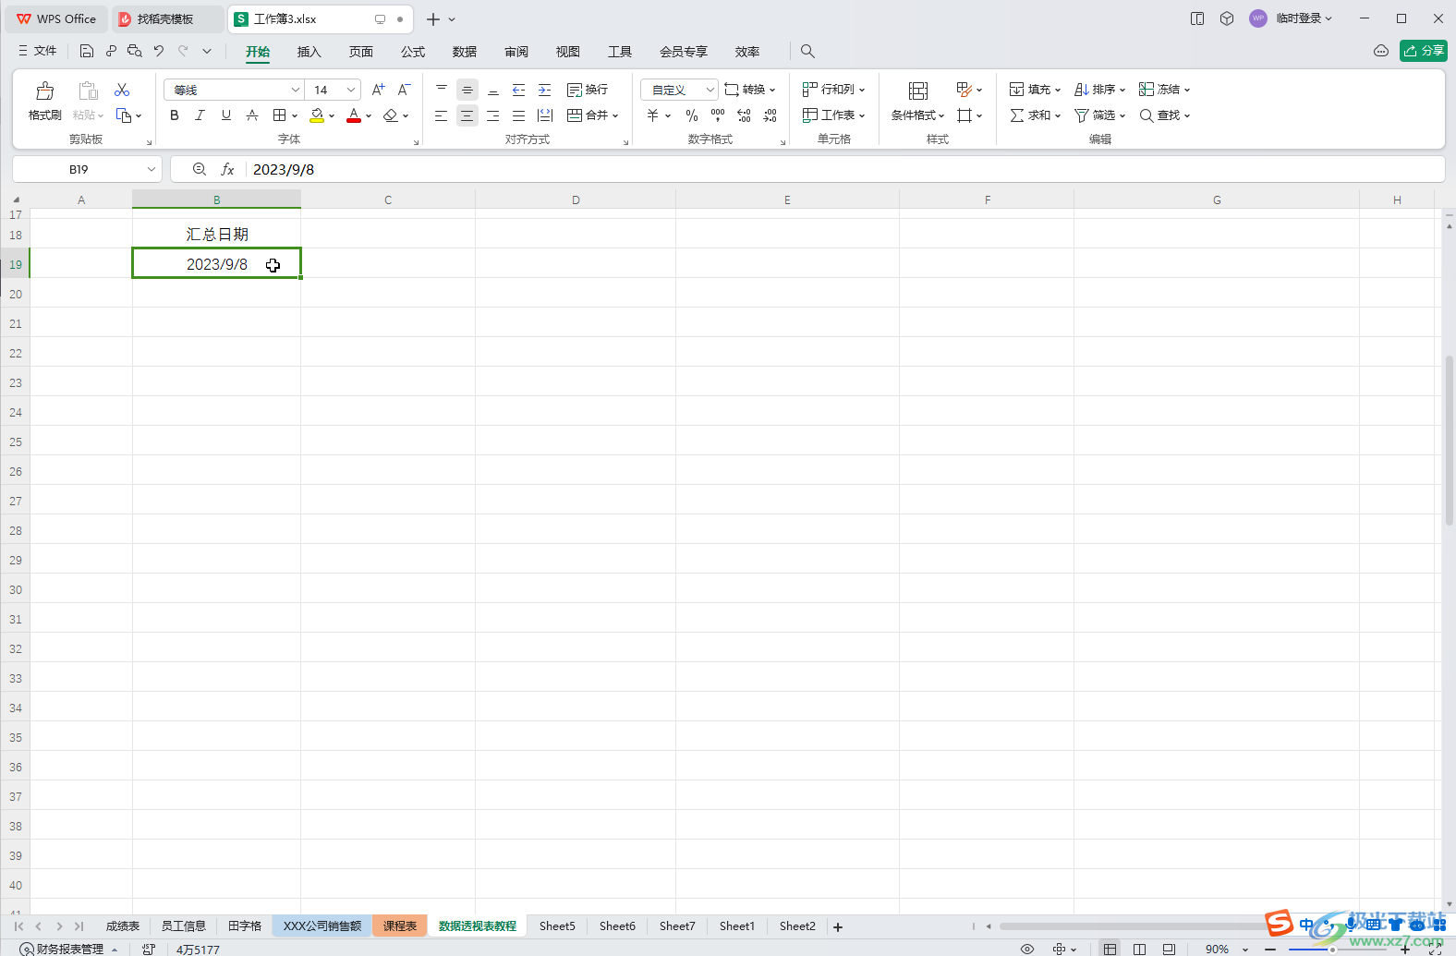Click the undo arrow
Viewport: 1456px width, 956px height.
point(159,52)
